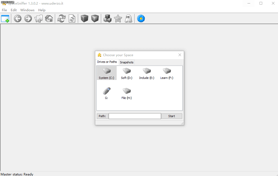This screenshot has height=176, width=278.
Task: Open the Edit menu
Action: (14, 10)
